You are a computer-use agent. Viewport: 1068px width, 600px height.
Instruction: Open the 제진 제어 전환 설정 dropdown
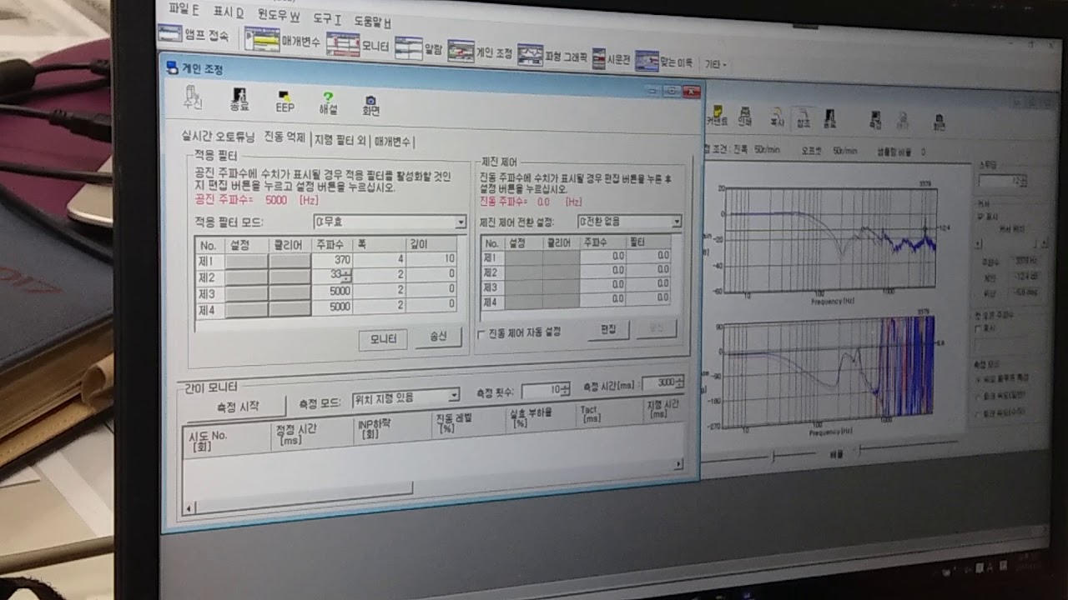click(x=676, y=222)
